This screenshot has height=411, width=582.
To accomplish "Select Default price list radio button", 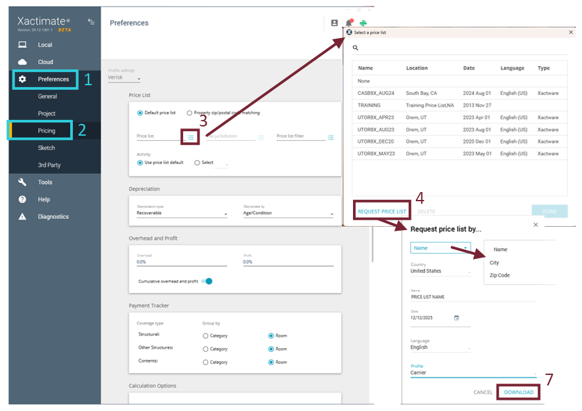I will click(x=140, y=113).
